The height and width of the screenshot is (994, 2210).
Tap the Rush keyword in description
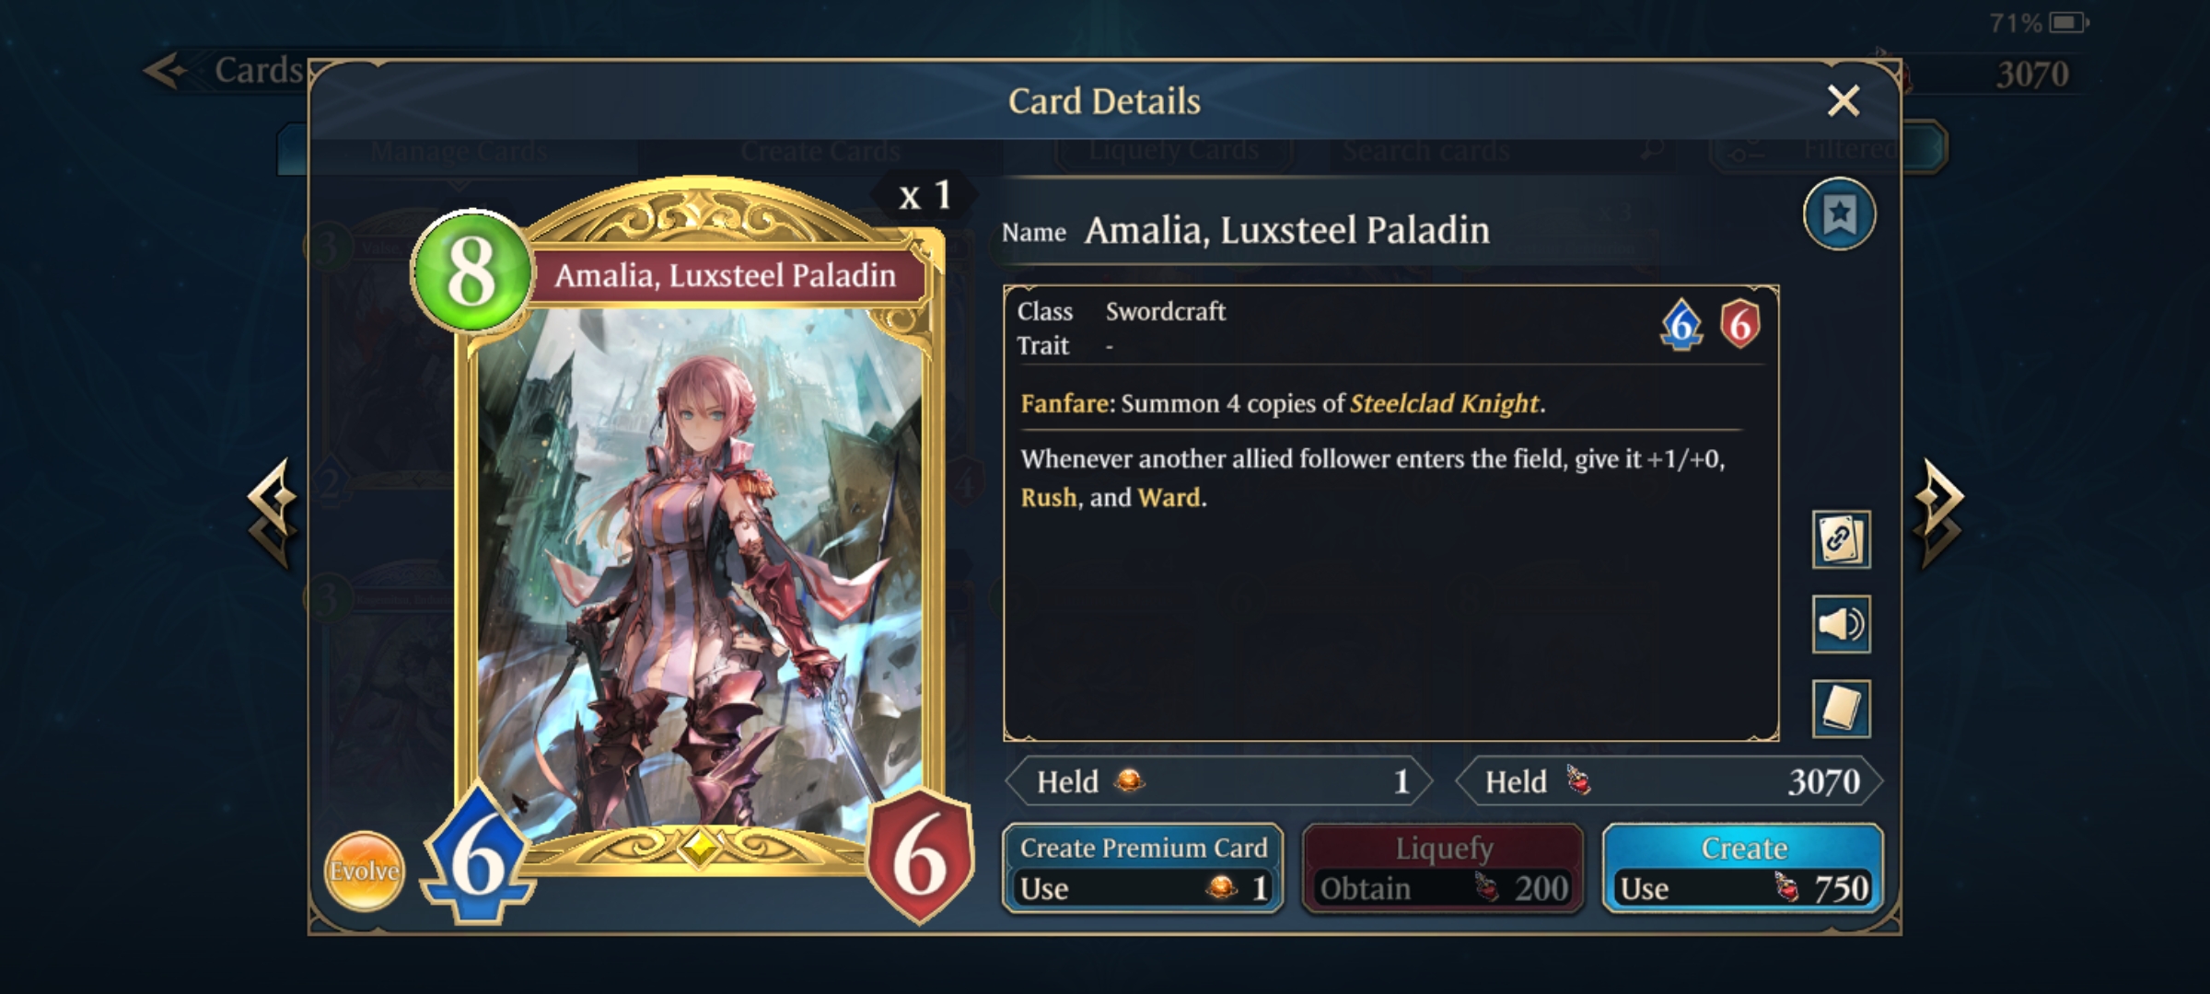click(x=1048, y=498)
